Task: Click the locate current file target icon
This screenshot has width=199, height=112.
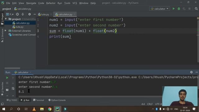Action: point(17,14)
